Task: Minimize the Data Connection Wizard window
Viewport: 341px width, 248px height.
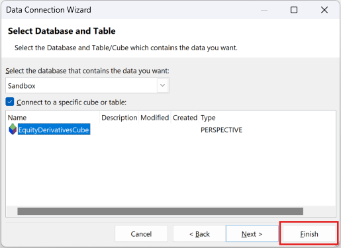Action: [264, 10]
